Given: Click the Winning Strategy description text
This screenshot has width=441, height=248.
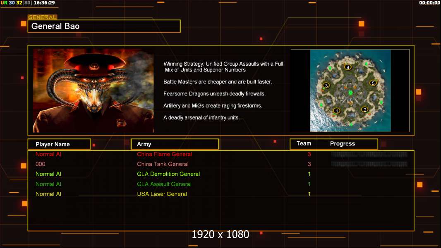Looking at the screenshot, I should 223,67.
